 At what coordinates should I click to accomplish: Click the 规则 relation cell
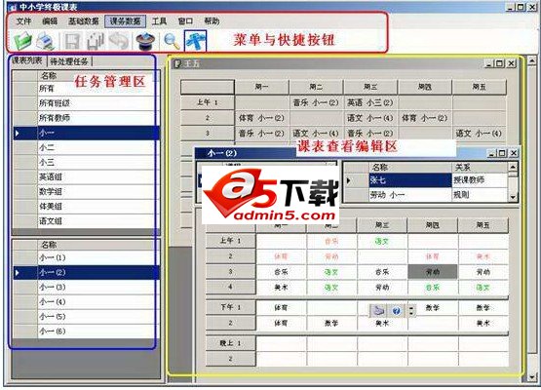tap(480, 195)
